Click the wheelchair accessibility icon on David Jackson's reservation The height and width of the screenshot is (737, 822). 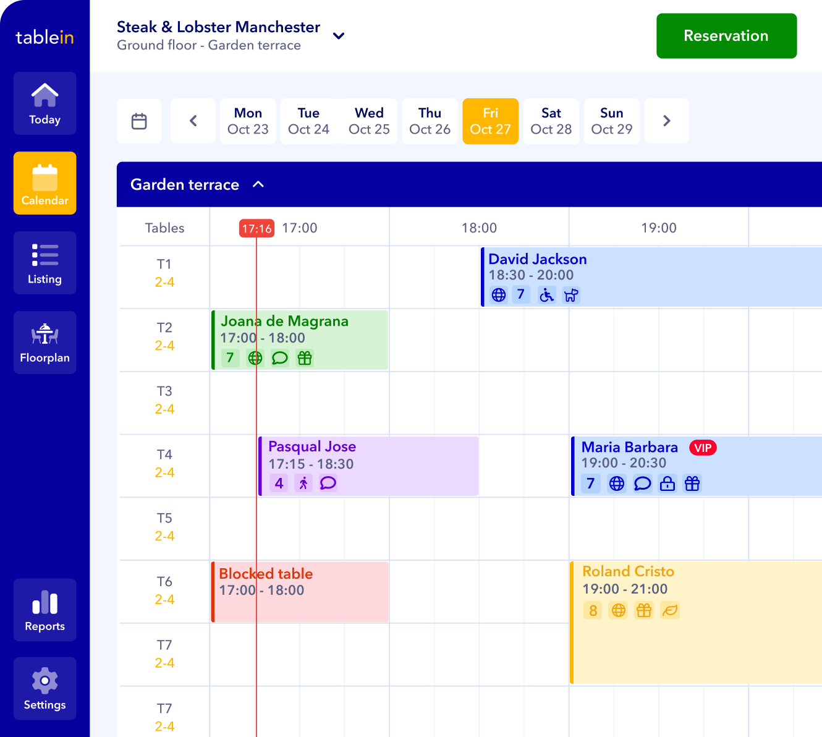[x=546, y=295]
